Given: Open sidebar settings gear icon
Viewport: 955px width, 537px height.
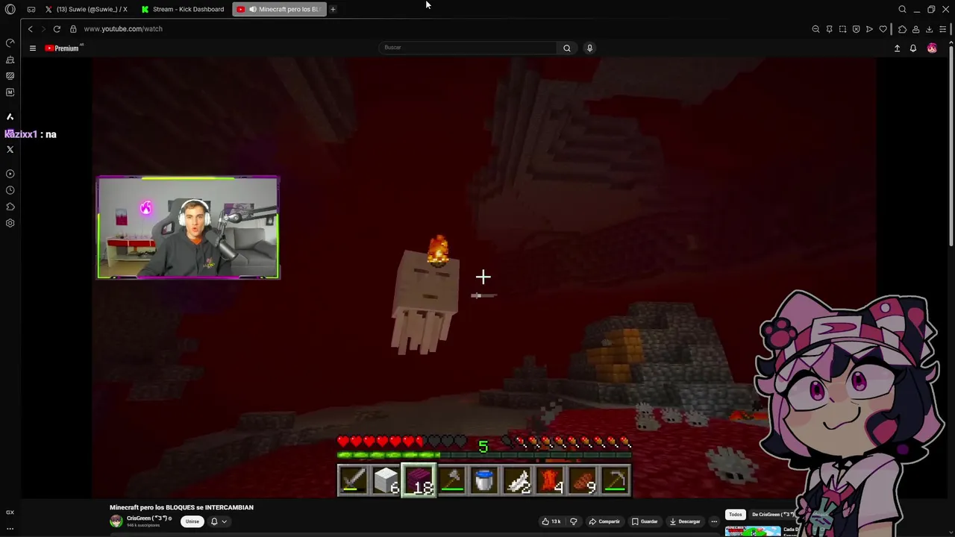Looking at the screenshot, I should (10, 223).
